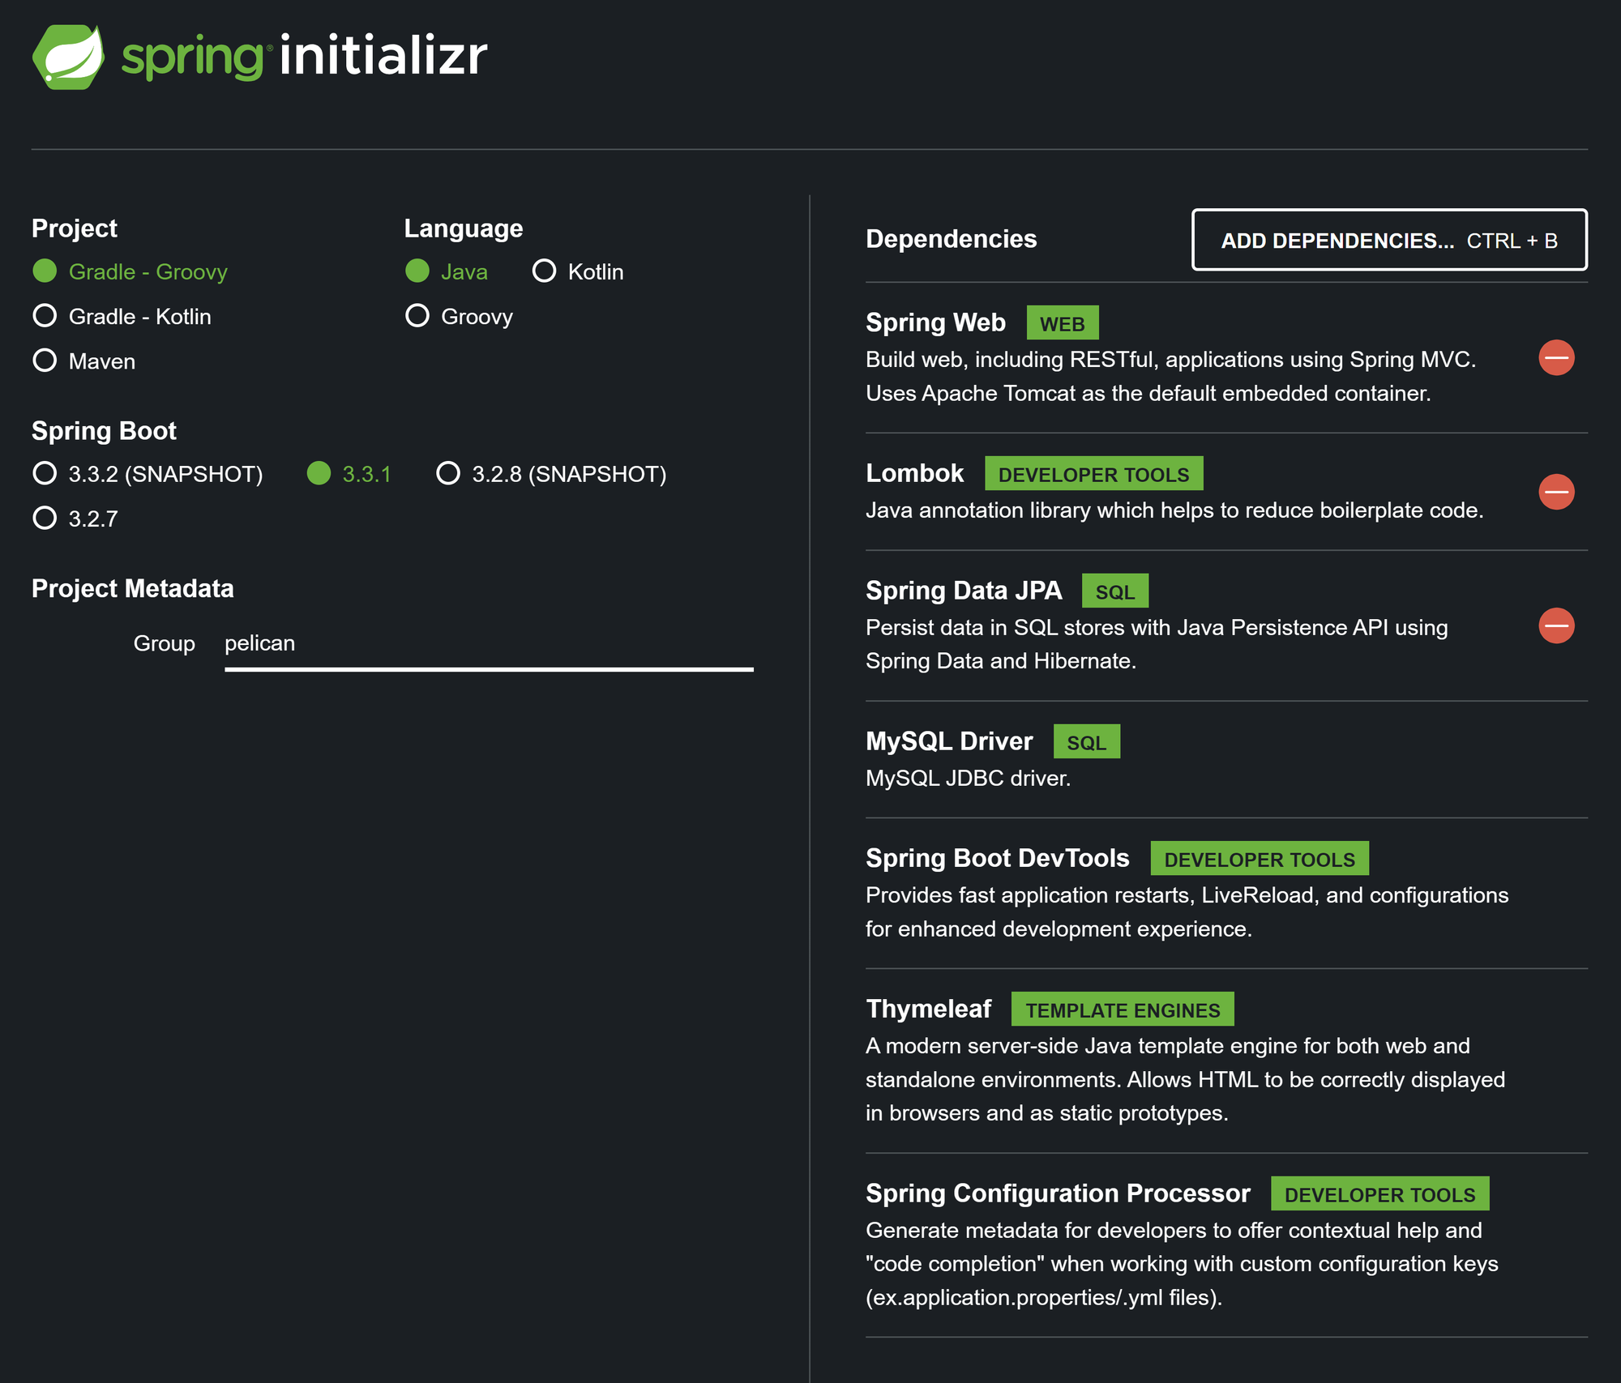Click the Spring leaf logo icon
Image resolution: width=1621 pixels, height=1383 pixels.
click(68, 57)
